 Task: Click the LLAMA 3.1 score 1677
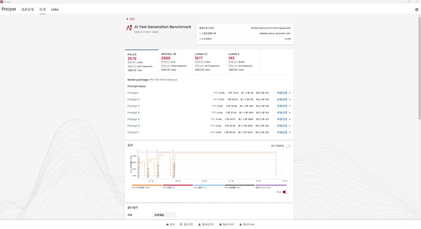coord(199,58)
